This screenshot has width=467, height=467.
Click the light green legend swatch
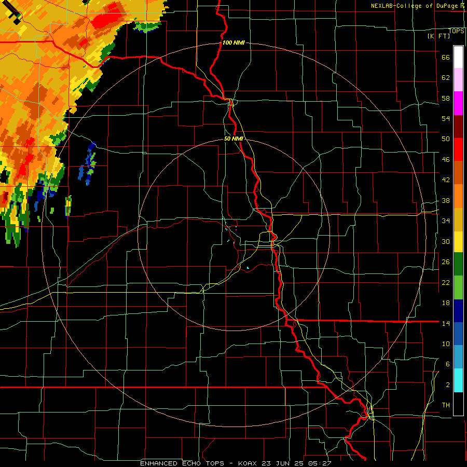(458, 287)
